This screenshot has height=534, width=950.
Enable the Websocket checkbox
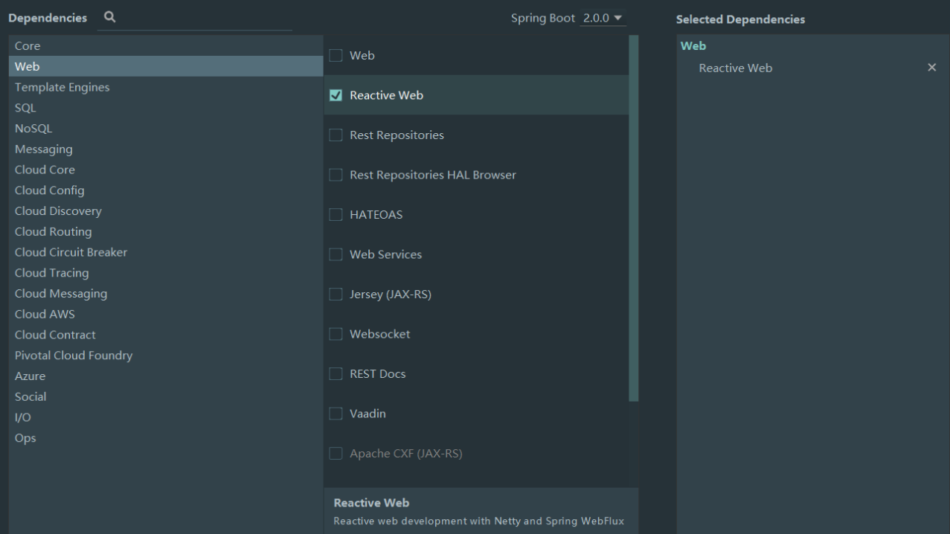(x=336, y=334)
